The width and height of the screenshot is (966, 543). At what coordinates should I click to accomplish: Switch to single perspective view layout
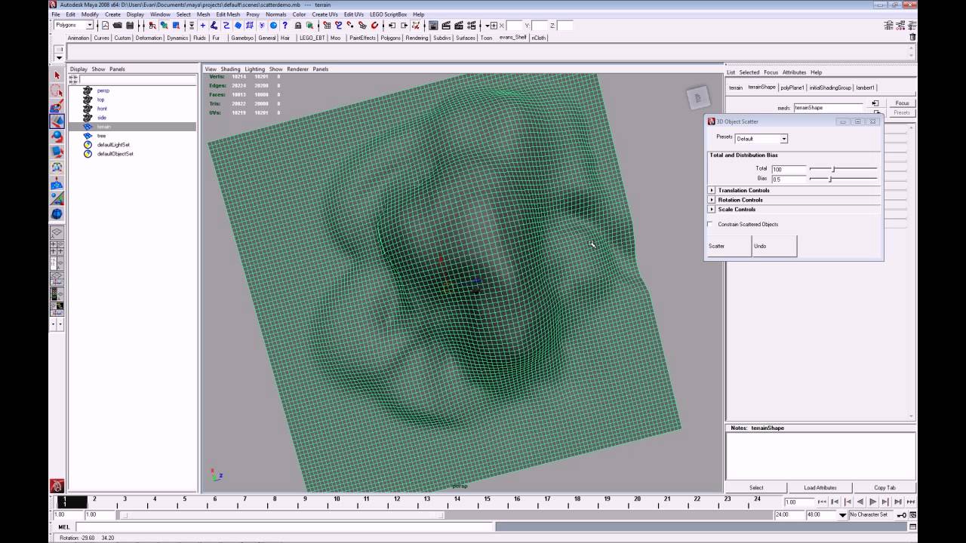click(x=57, y=234)
